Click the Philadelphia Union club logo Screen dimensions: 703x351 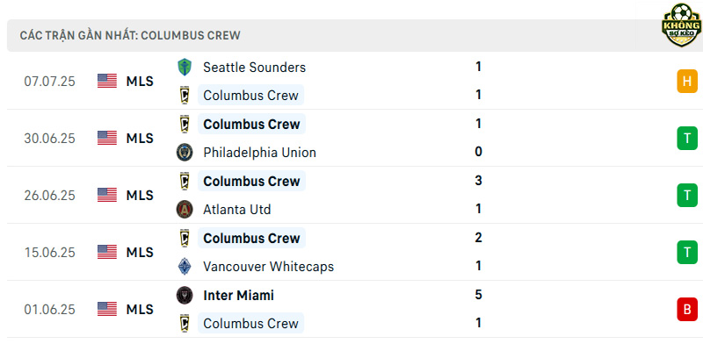(x=185, y=152)
